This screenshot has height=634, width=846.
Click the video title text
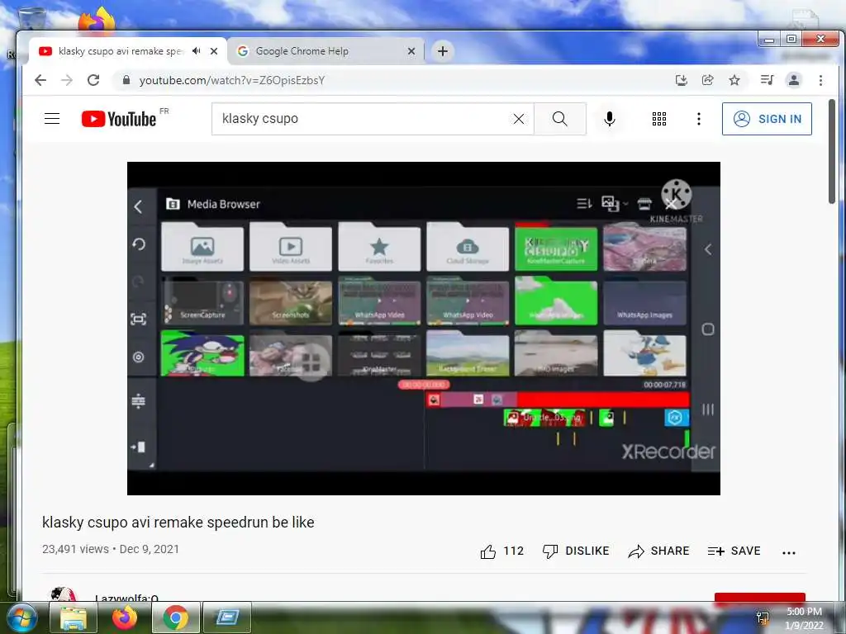point(178,523)
